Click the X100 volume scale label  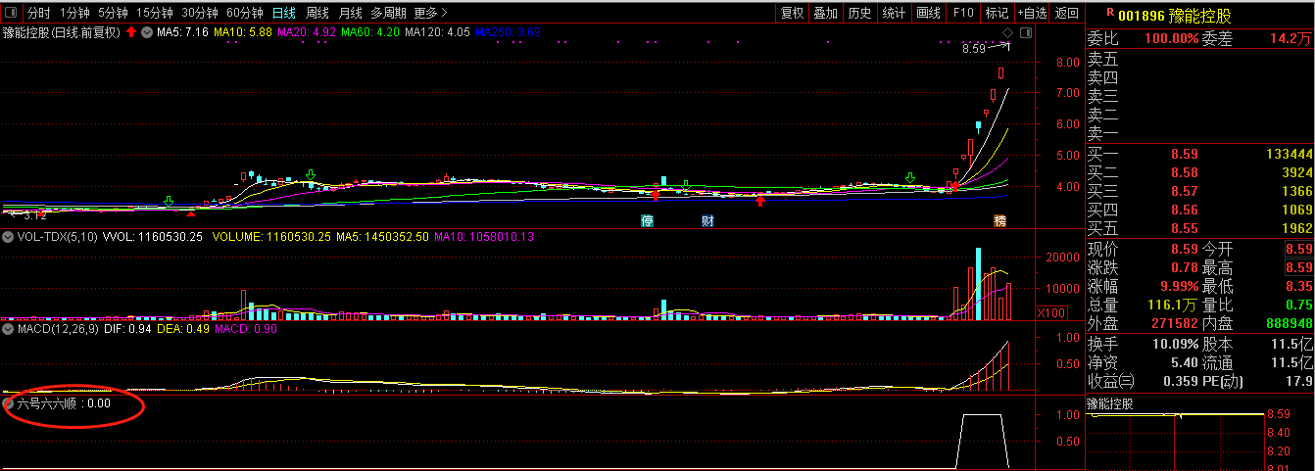[x=1051, y=312]
